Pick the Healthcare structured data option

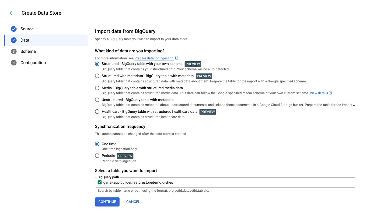[97, 112]
